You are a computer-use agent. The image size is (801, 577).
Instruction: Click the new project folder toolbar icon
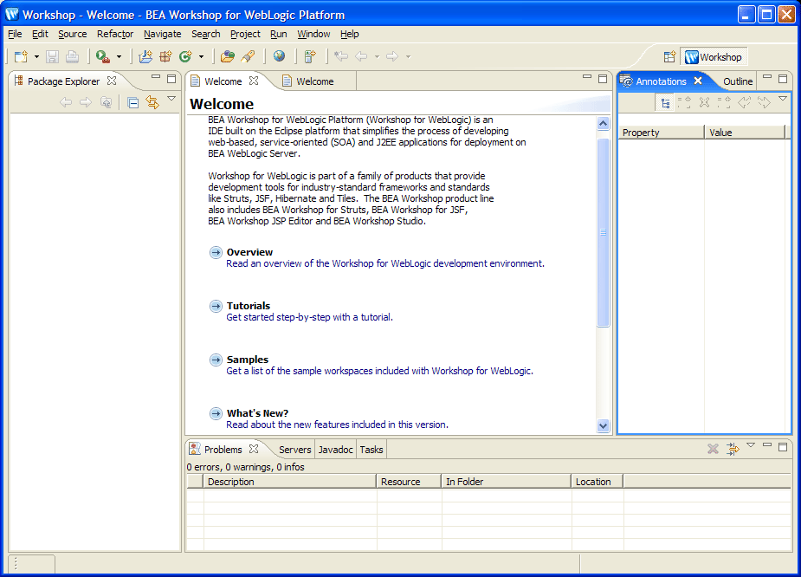tap(145, 56)
